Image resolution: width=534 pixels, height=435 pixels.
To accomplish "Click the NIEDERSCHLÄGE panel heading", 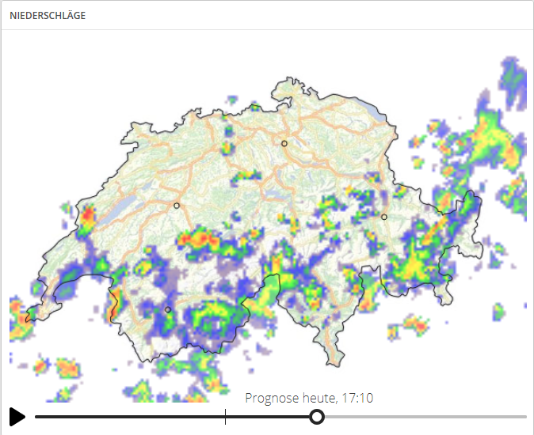I will 48,16.
